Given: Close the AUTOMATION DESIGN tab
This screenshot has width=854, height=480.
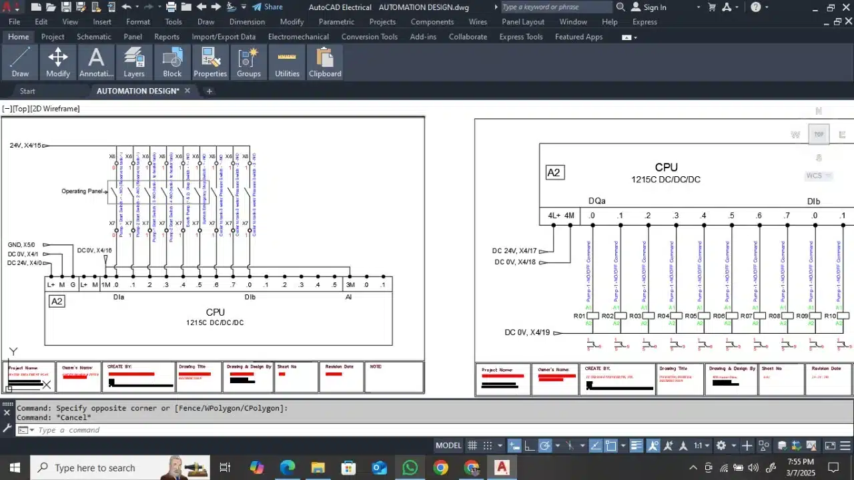Looking at the screenshot, I should point(187,91).
